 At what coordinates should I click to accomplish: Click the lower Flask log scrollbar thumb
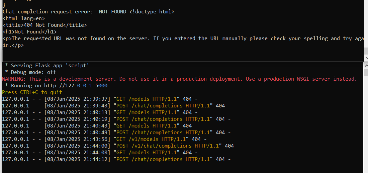[x=366, y=72]
